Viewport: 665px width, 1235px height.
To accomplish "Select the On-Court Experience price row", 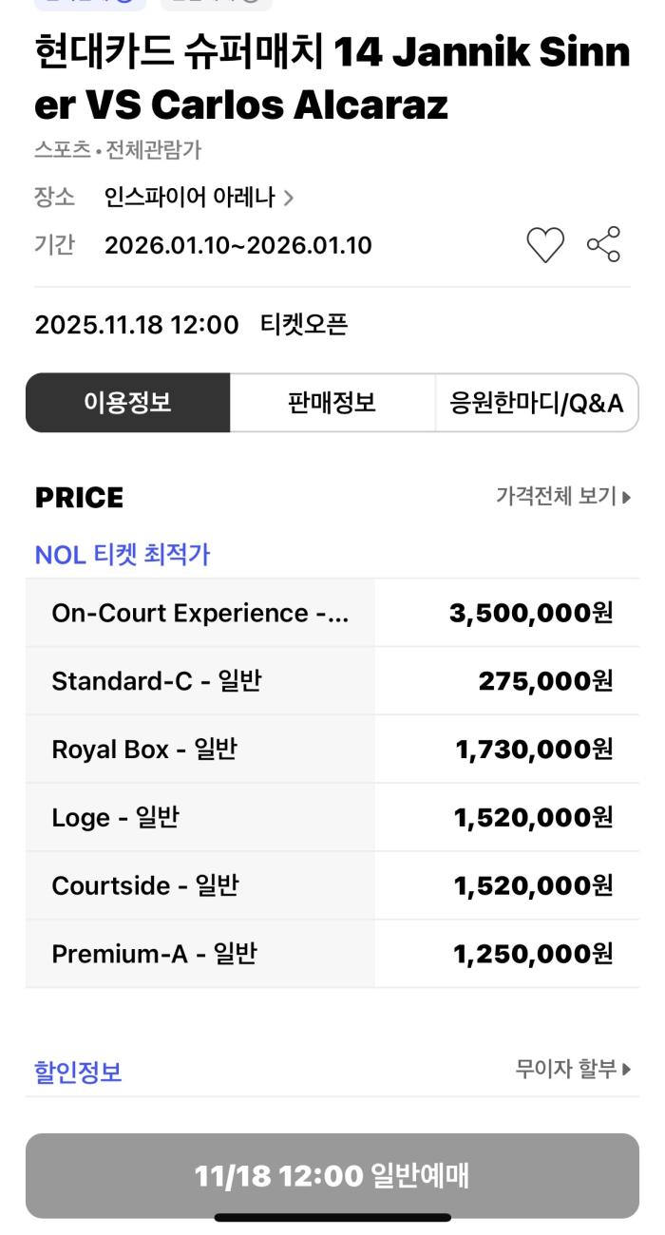I will click(332, 613).
